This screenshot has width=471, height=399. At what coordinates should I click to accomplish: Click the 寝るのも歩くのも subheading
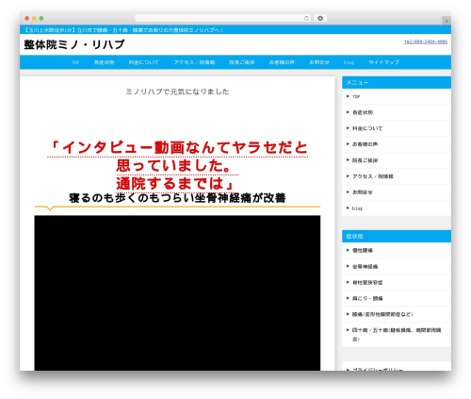(x=177, y=198)
